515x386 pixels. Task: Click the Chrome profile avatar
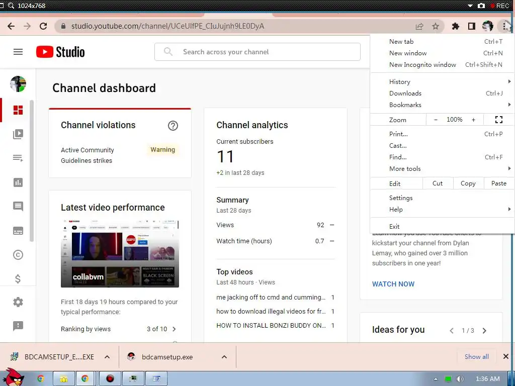[x=488, y=26]
